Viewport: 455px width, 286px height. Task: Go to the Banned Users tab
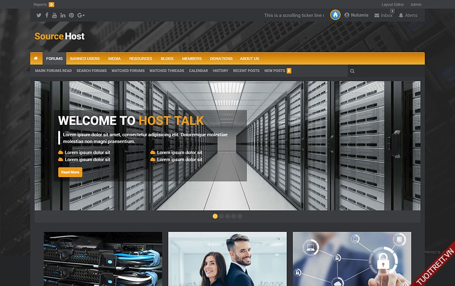(x=85, y=59)
